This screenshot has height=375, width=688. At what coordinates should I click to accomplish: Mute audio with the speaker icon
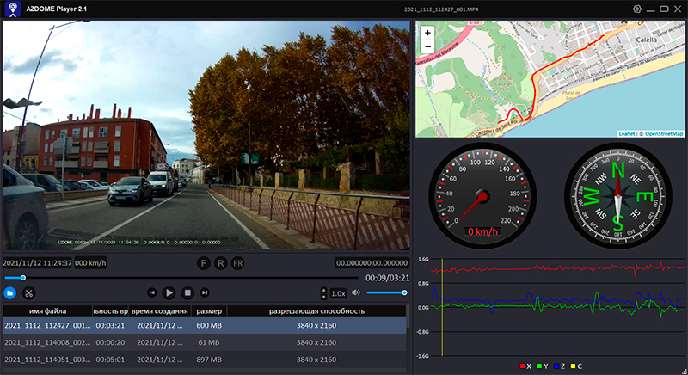(x=355, y=293)
